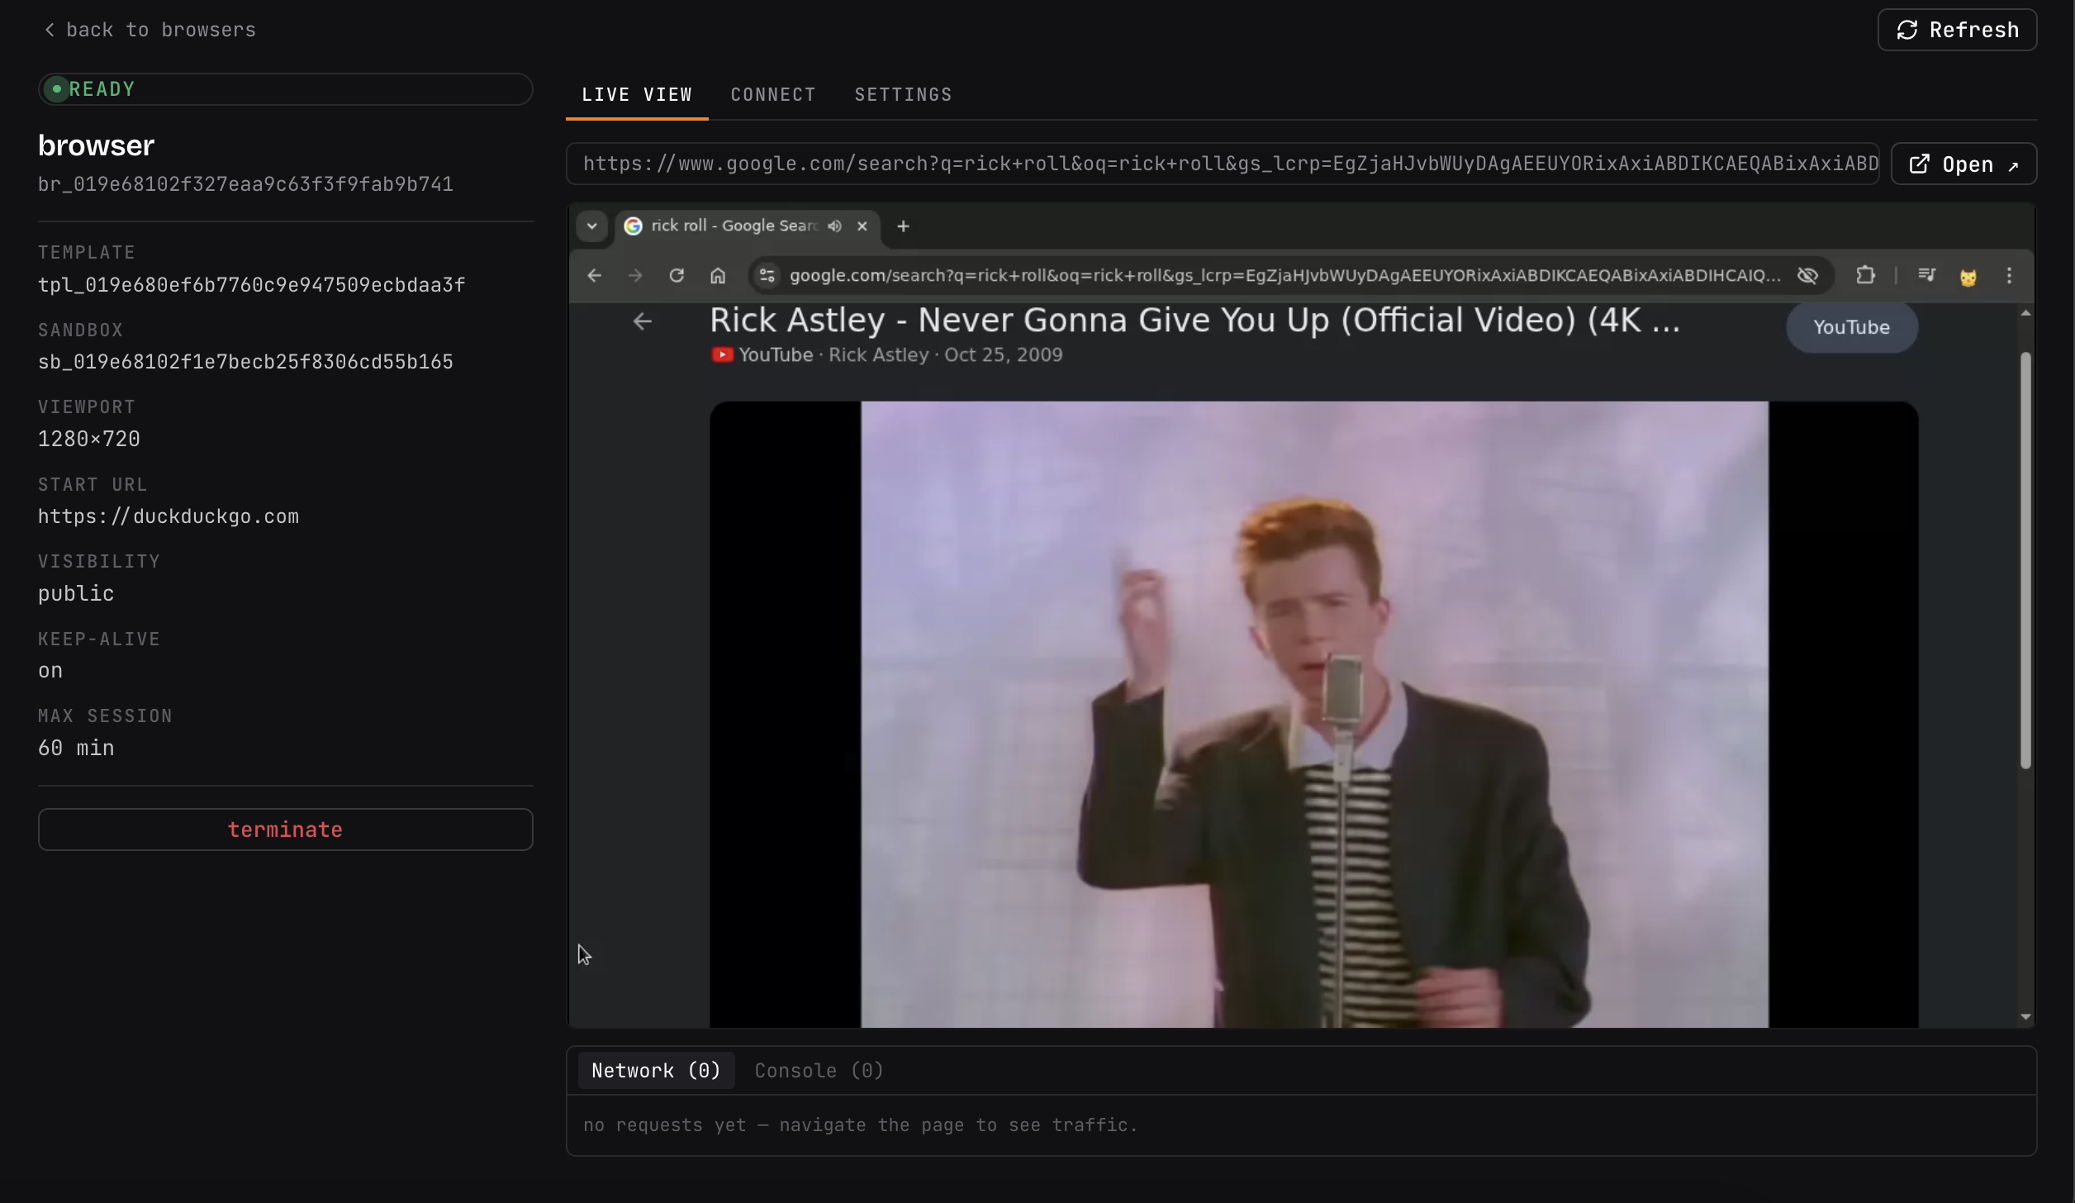The height and width of the screenshot is (1203, 2075).
Task: Click the Refresh button
Action: [1957, 30]
